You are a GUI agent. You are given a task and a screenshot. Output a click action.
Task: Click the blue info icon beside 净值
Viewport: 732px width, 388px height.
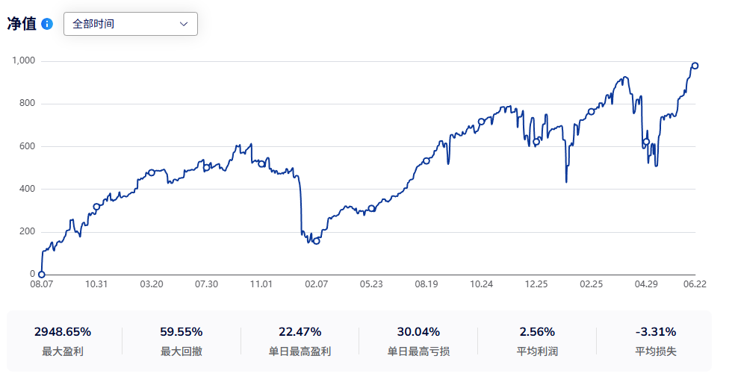point(47,24)
